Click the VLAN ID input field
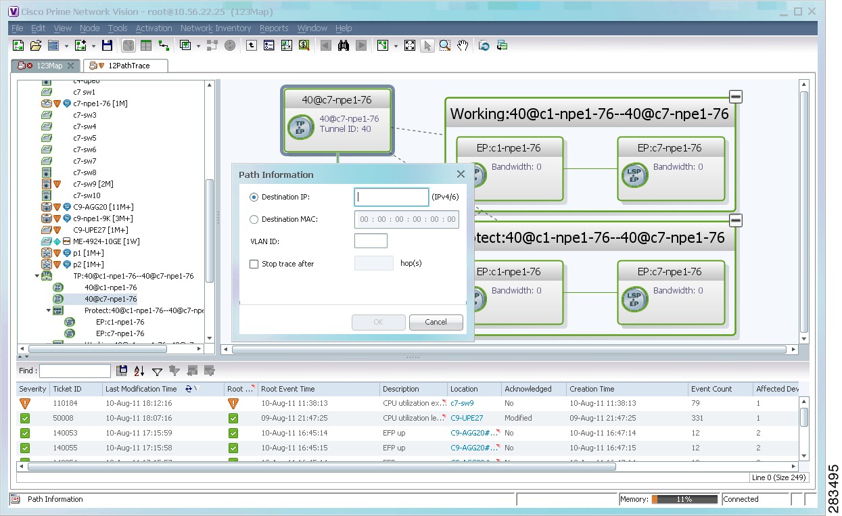 pyautogui.click(x=371, y=241)
